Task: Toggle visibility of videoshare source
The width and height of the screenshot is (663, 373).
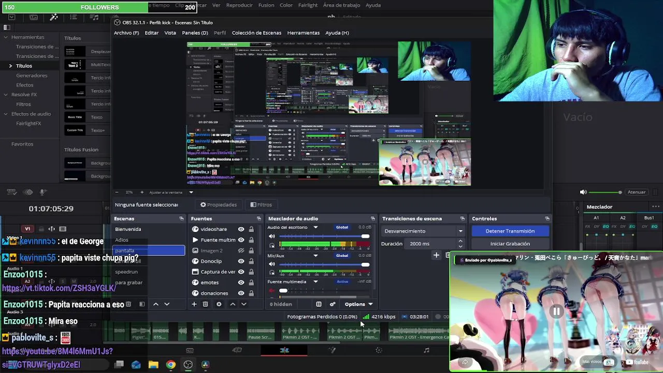Action: tap(241, 229)
